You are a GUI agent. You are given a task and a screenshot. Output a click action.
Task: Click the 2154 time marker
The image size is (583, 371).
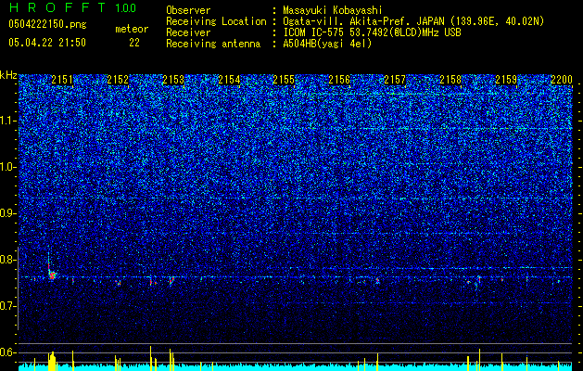pos(229,80)
